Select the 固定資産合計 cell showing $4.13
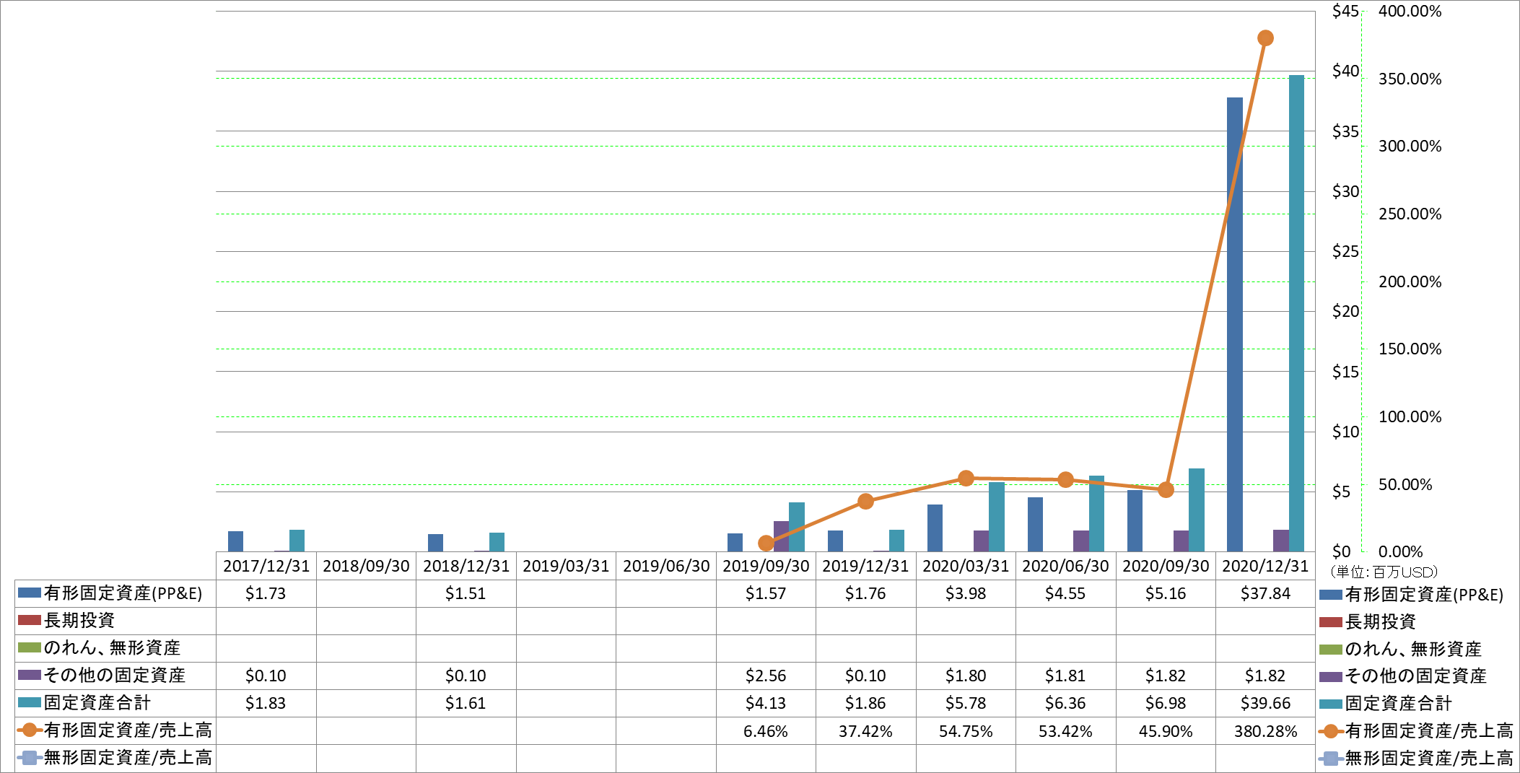1520x773 pixels. (766, 703)
